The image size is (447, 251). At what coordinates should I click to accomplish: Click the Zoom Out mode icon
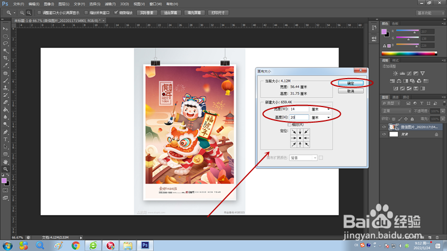point(29,13)
